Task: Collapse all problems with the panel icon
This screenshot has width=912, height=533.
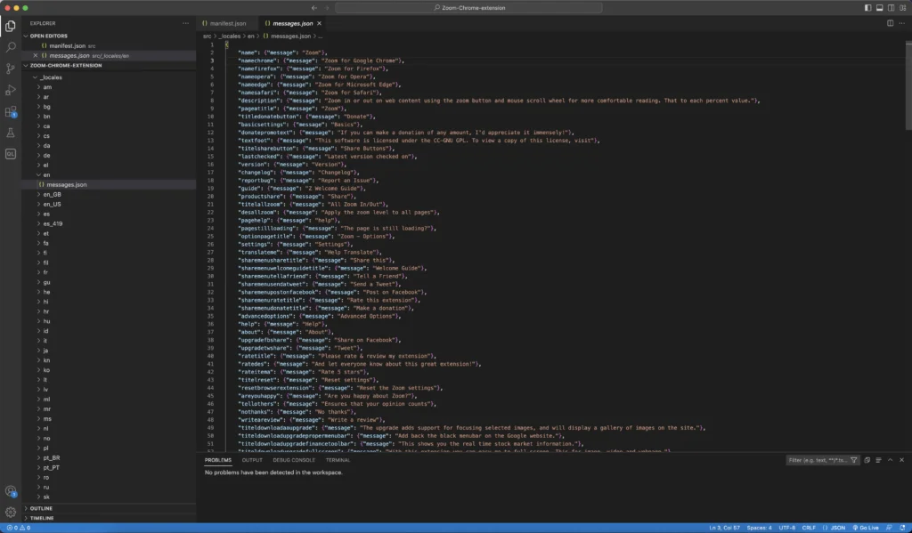Action: coord(867,460)
